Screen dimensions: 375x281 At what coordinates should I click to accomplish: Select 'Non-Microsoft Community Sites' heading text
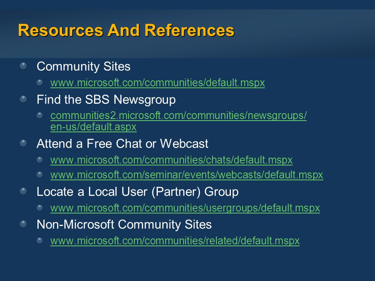(124, 224)
